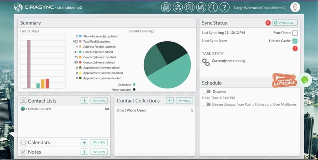Uncheck the Update Cache checkbox

pos(295,41)
